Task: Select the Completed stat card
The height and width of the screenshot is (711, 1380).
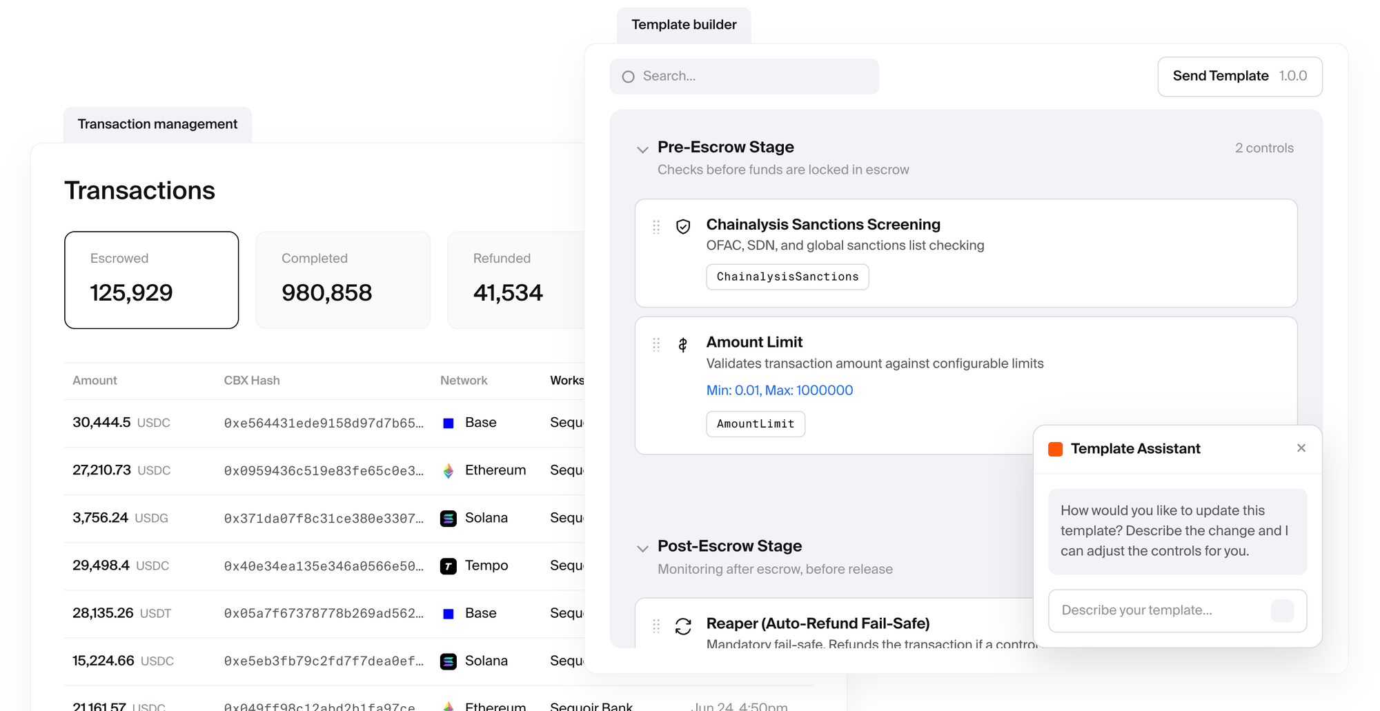Action: pyautogui.click(x=343, y=280)
